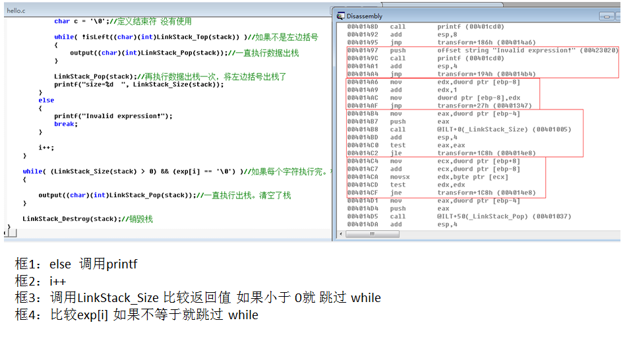Click disassembly line 004014B8 call _LinkStack_Size
The width and height of the screenshot is (631, 337).
459,130
